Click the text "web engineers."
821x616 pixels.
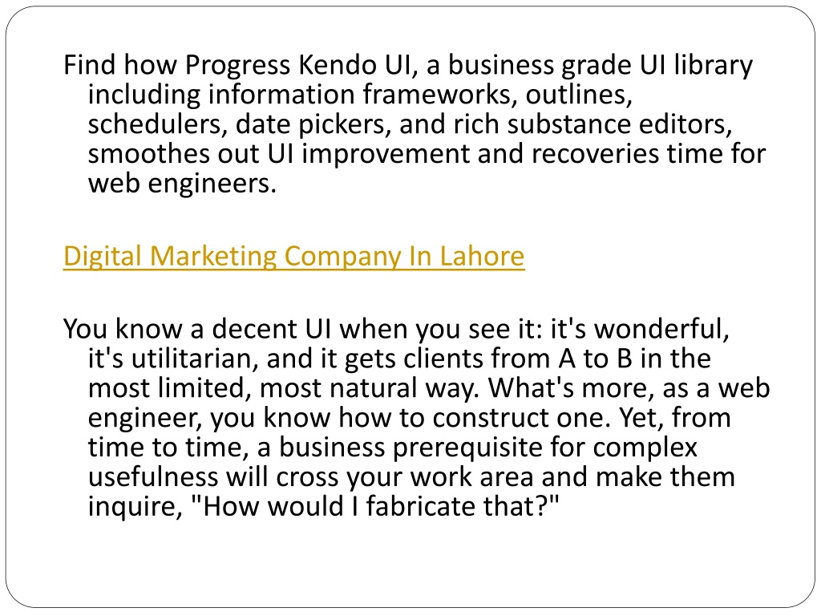[x=182, y=184]
